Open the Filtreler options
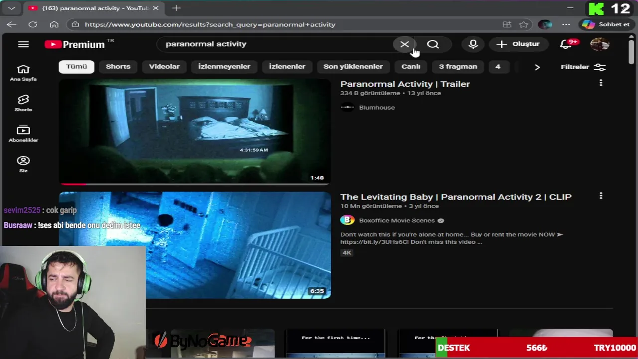 point(583,67)
